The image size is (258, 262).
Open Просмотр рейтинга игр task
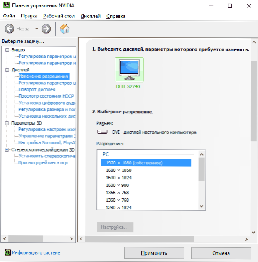43,163
